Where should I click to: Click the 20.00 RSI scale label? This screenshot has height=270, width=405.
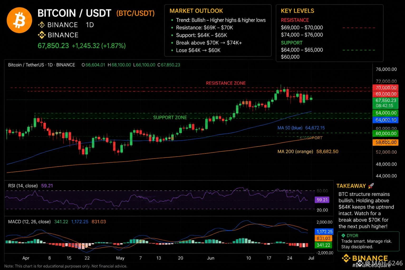[x=322, y=210]
